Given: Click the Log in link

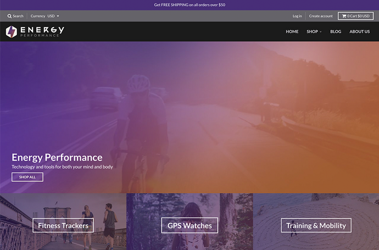Looking at the screenshot, I should [297, 16].
